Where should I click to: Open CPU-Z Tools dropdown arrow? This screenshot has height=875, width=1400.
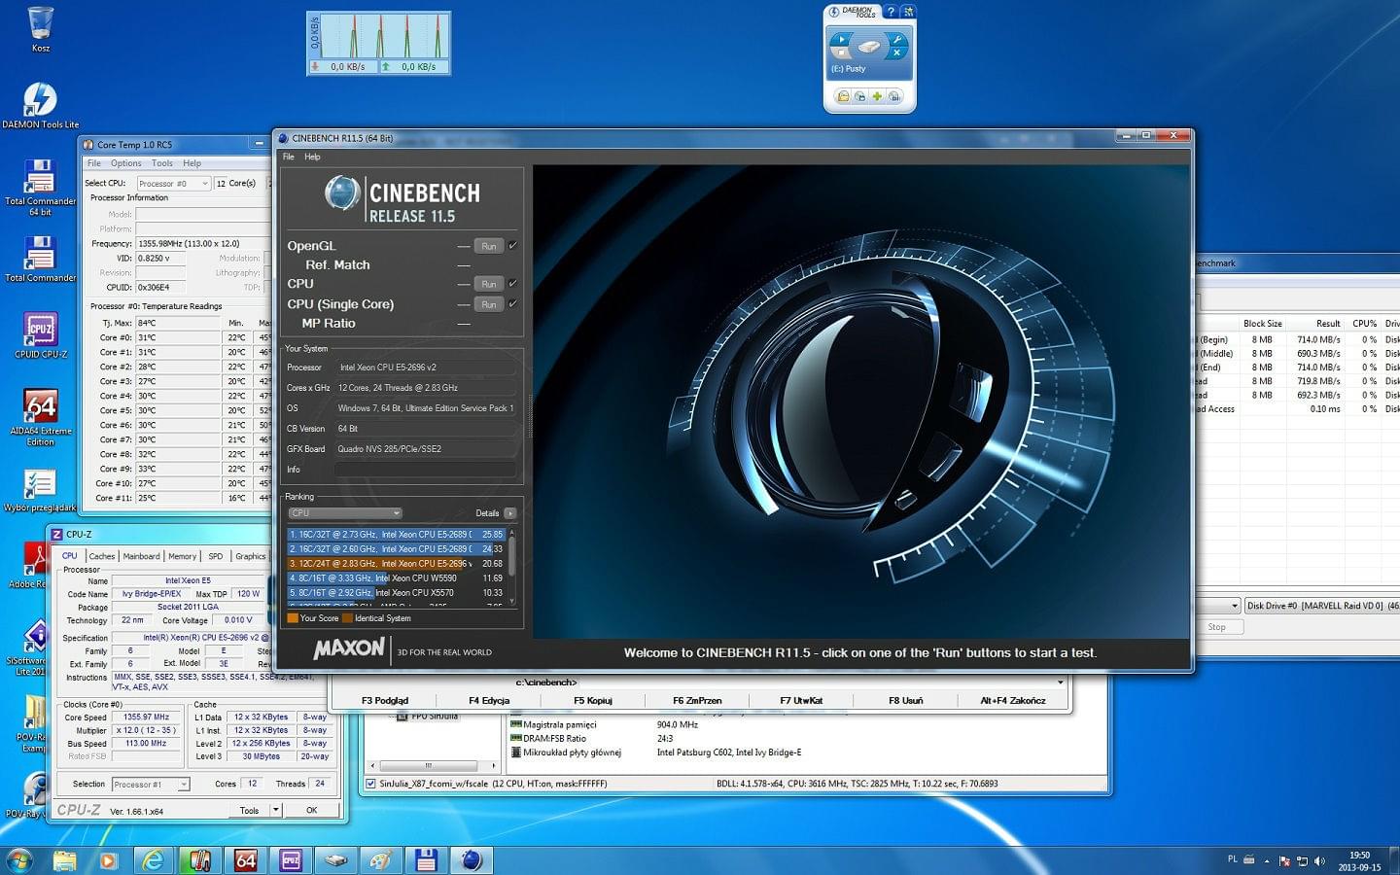click(x=276, y=810)
